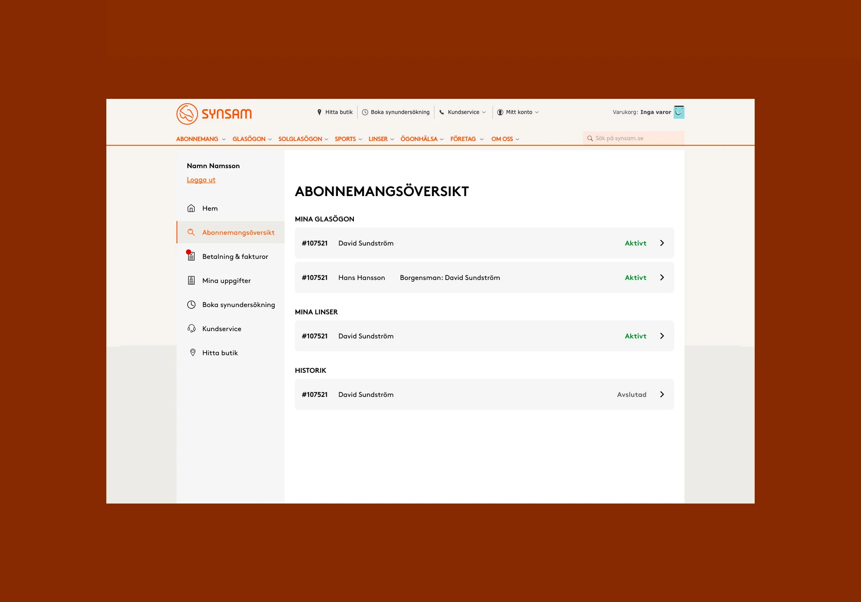This screenshot has height=602, width=861.
Task: Click the Synsam logo icon
Action: click(x=187, y=114)
